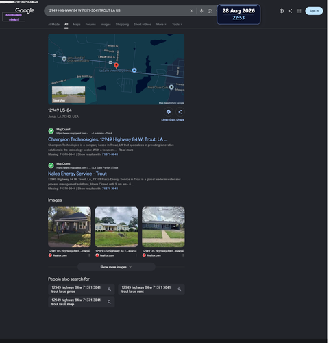The width and height of the screenshot is (331, 343).
Task: Click the Google logo
Action: pyautogui.click(x=25, y=10)
